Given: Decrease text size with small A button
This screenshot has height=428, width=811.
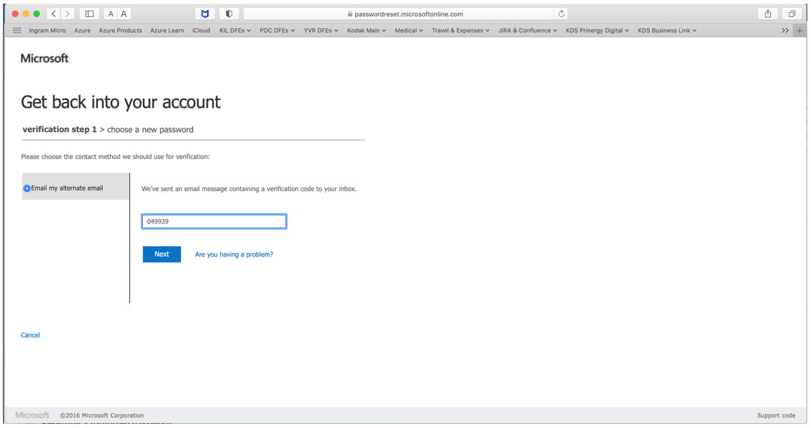Looking at the screenshot, I should pos(111,14).
